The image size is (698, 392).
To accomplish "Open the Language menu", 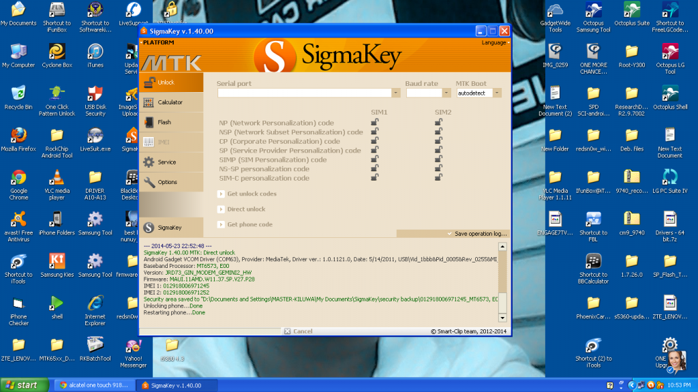I will pos(494,42).
